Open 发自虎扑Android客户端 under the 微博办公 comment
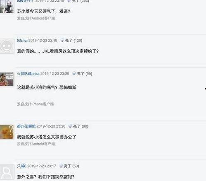This screenshot has height=181, width=206. [36, 144]
